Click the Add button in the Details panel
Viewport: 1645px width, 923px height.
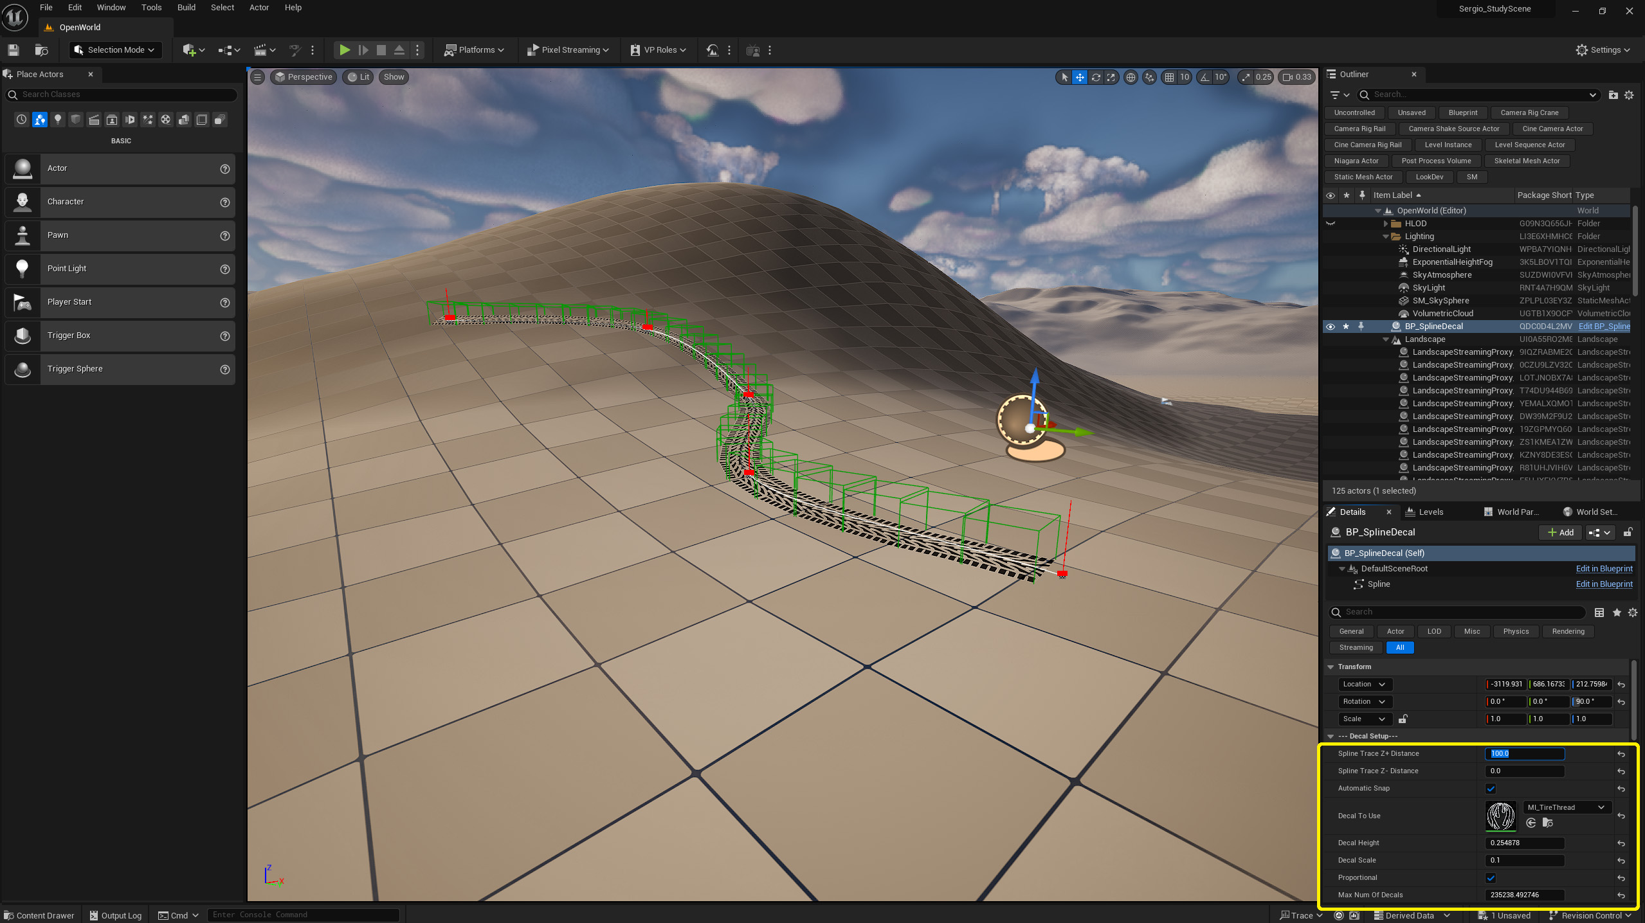click(x=1559, y=532)
